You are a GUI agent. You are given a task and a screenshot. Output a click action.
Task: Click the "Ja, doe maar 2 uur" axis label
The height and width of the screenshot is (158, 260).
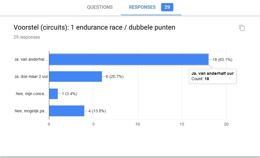coord(31,77)
